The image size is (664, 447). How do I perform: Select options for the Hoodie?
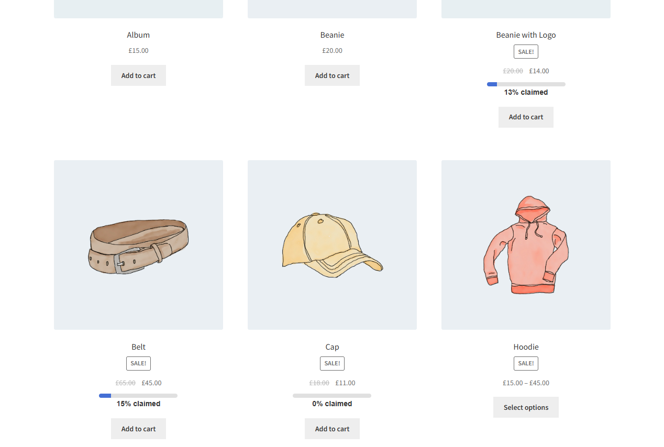(x=526, y=407)
